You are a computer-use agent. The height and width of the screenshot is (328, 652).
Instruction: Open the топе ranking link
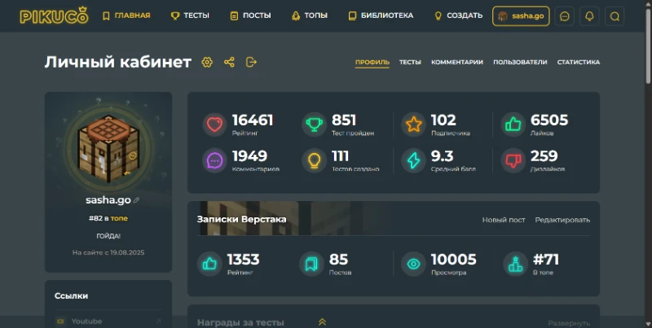119,218
